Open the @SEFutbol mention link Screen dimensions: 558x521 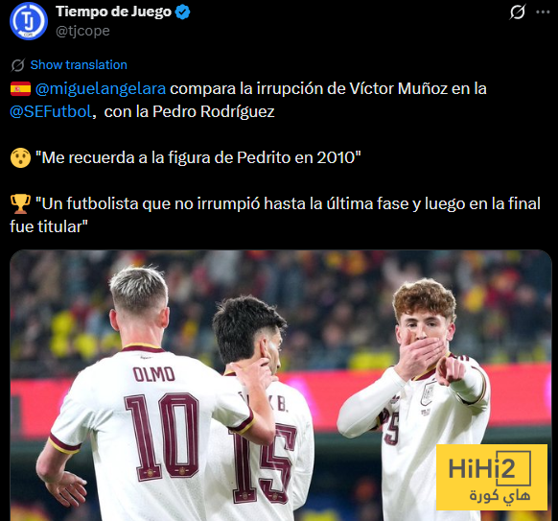(51, 111)
